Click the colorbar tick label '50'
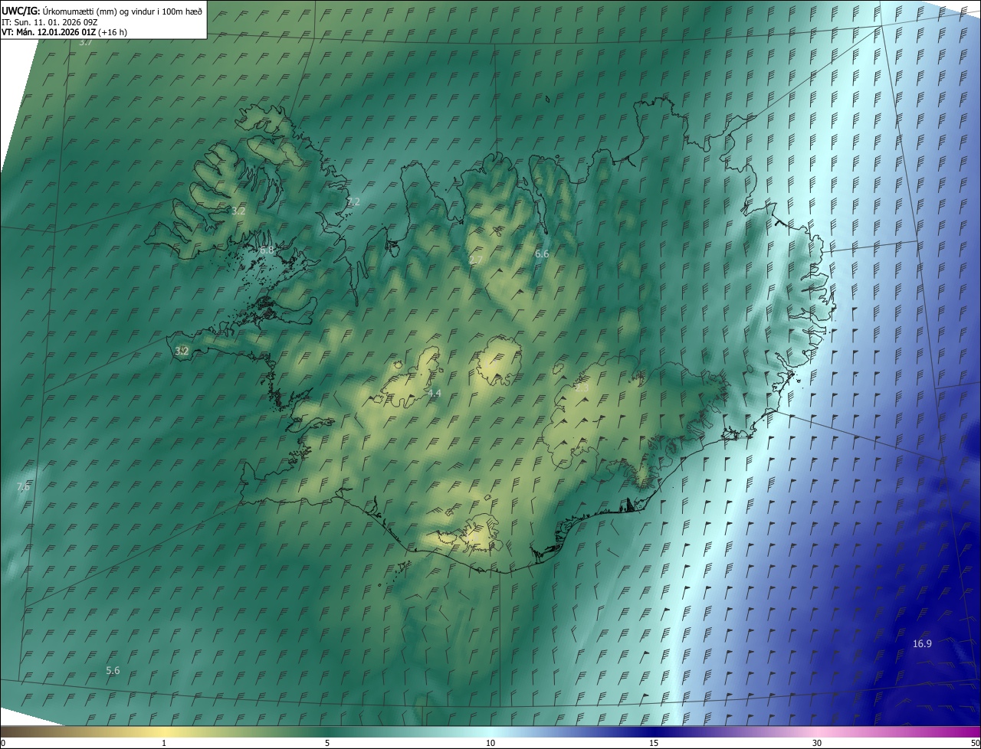 point(975,744)
